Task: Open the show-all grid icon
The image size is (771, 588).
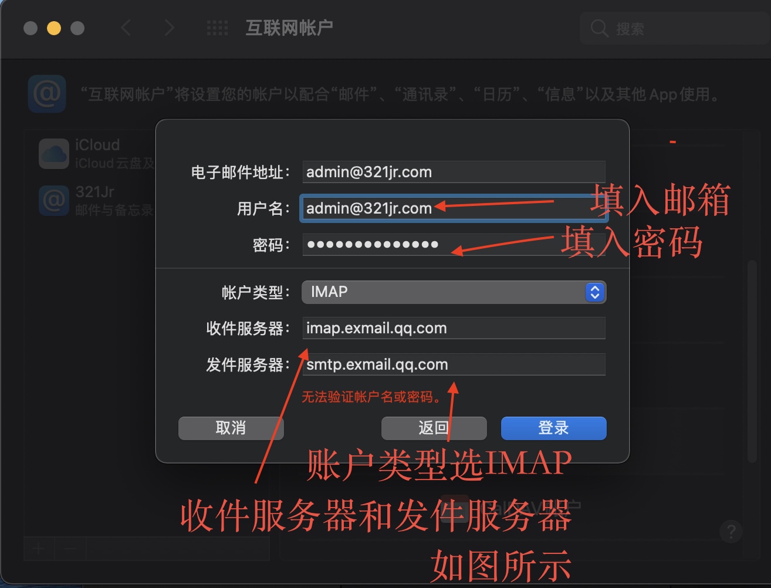Action: tap(217, 28)
